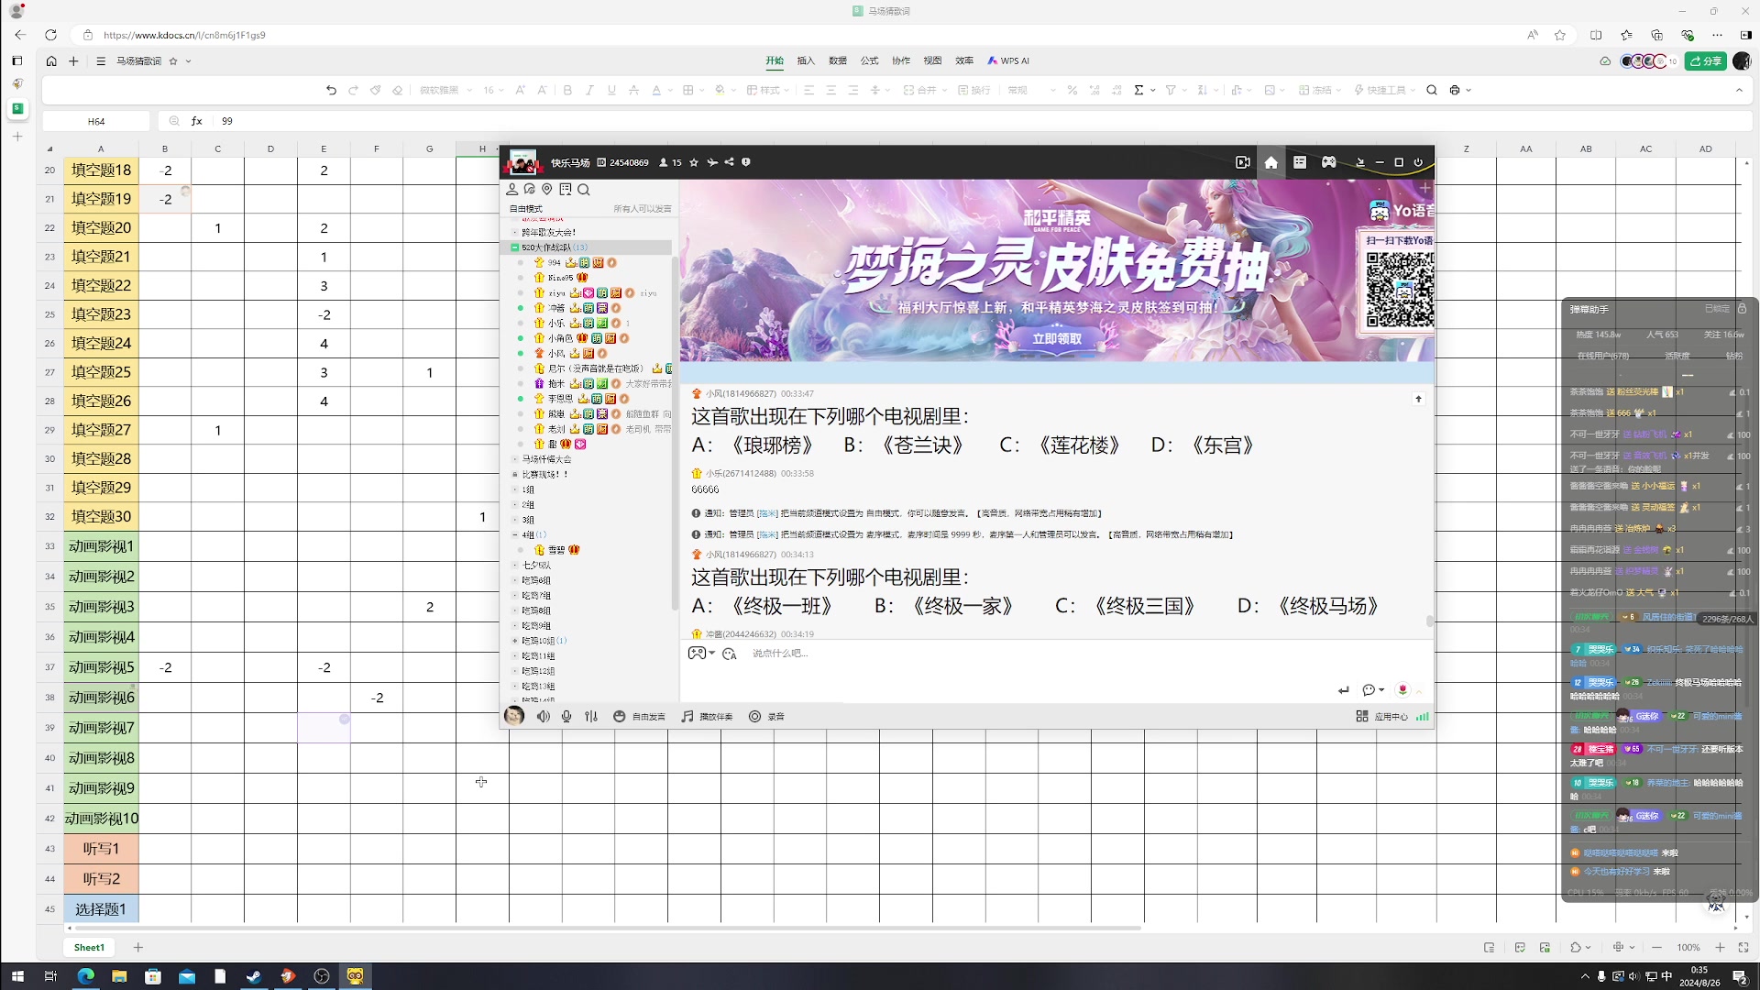Viewport: 1760px width, 990px height.
Task: Click the user list icon above channel tree
Action: pos(512,189)
